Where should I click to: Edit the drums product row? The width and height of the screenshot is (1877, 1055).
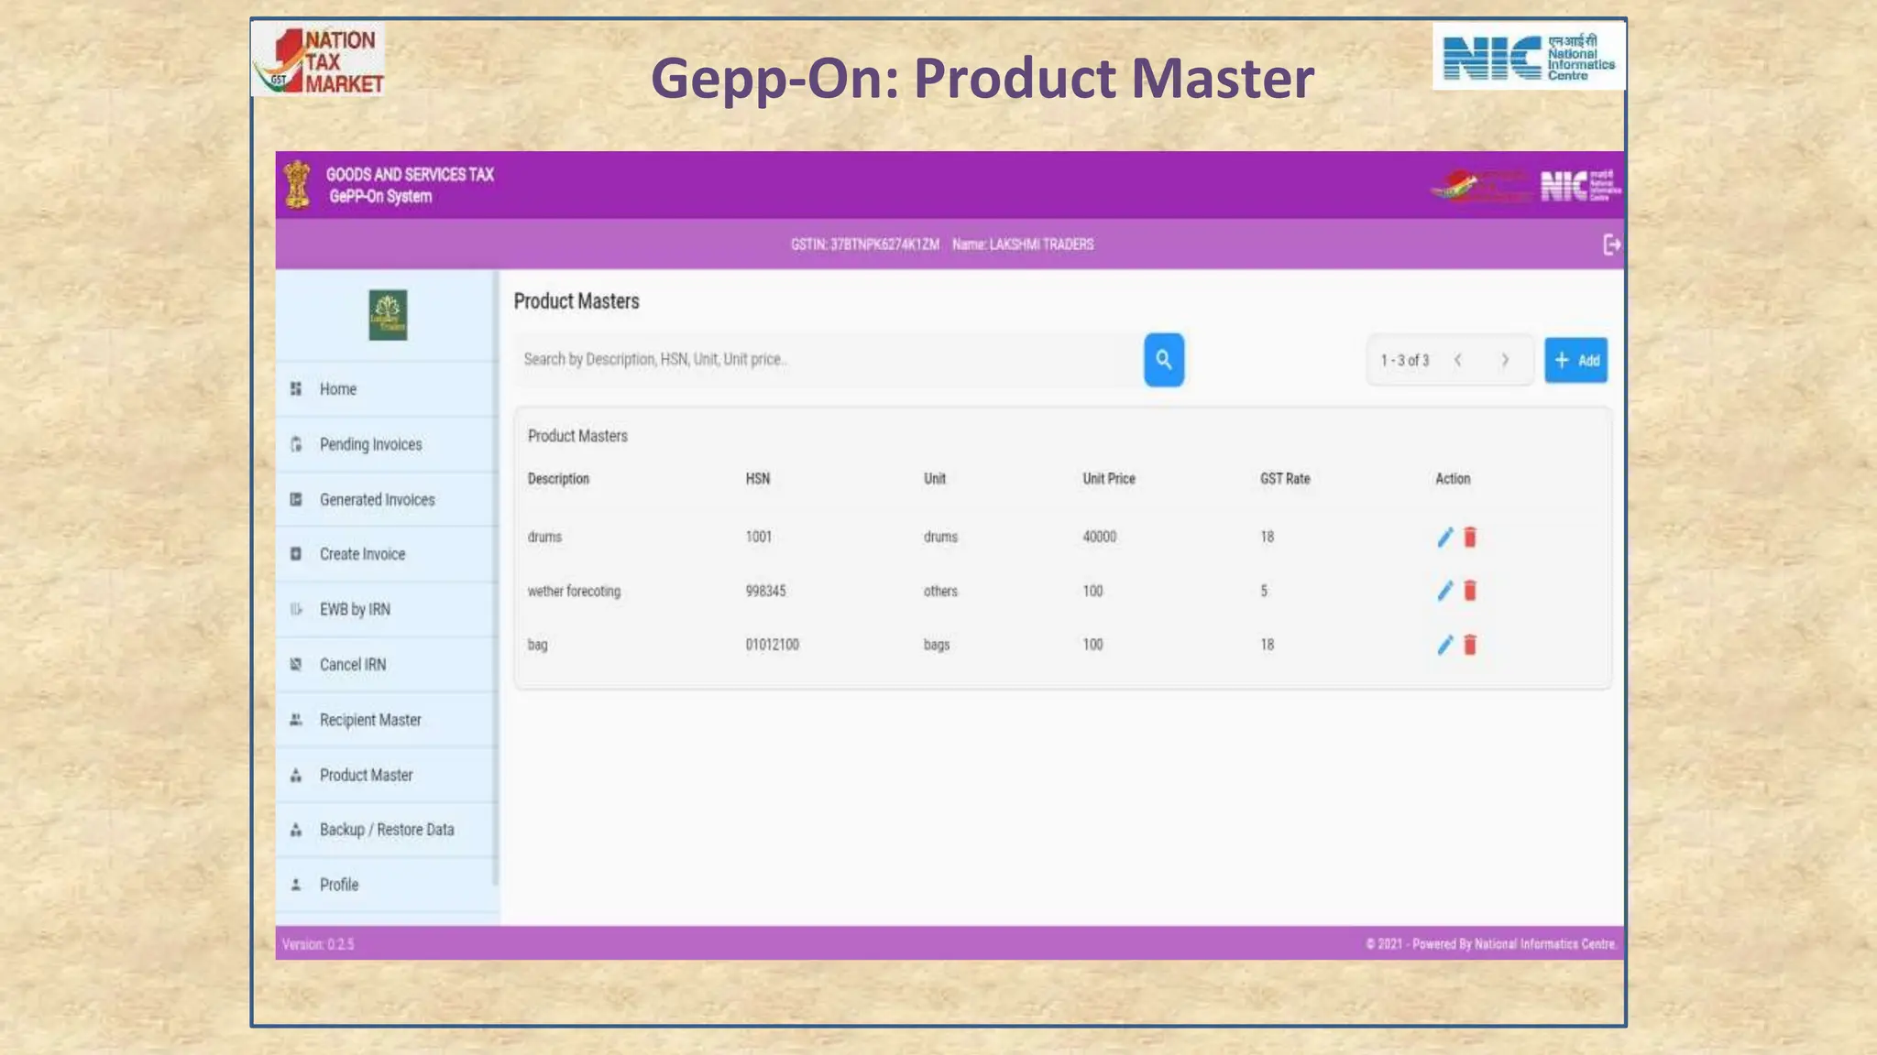(x=1445, y=537)
